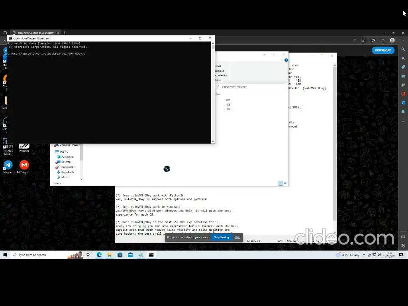Select Music in Explorer navigation pane
Screen dimensions: 408x306
point(65,177)
